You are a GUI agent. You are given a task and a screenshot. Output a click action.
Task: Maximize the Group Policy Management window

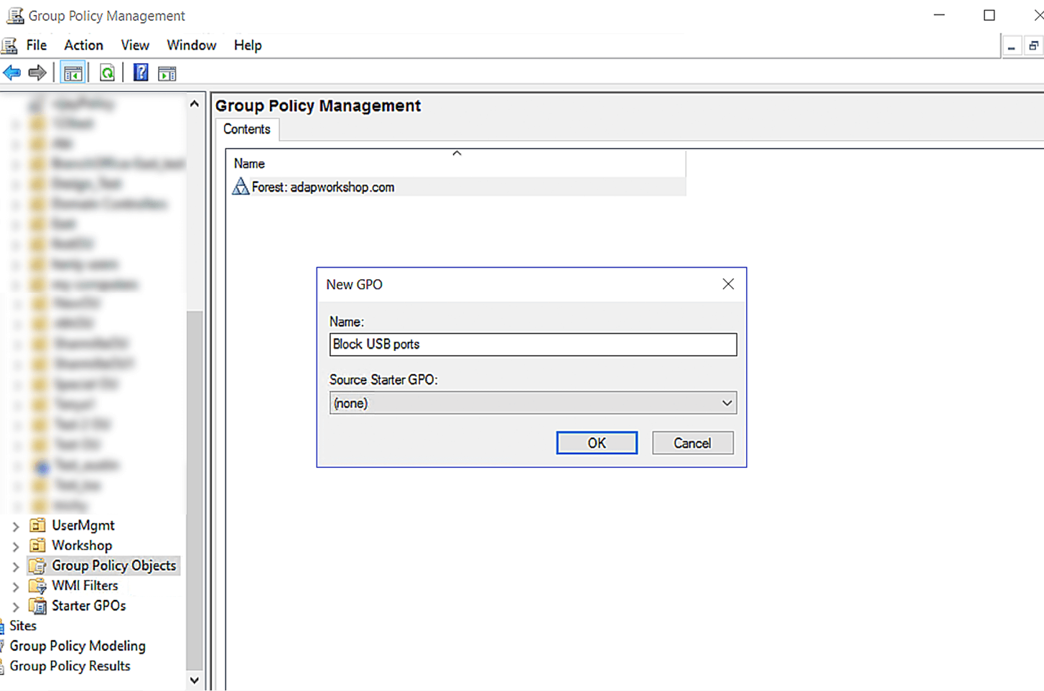coord(989,15)
